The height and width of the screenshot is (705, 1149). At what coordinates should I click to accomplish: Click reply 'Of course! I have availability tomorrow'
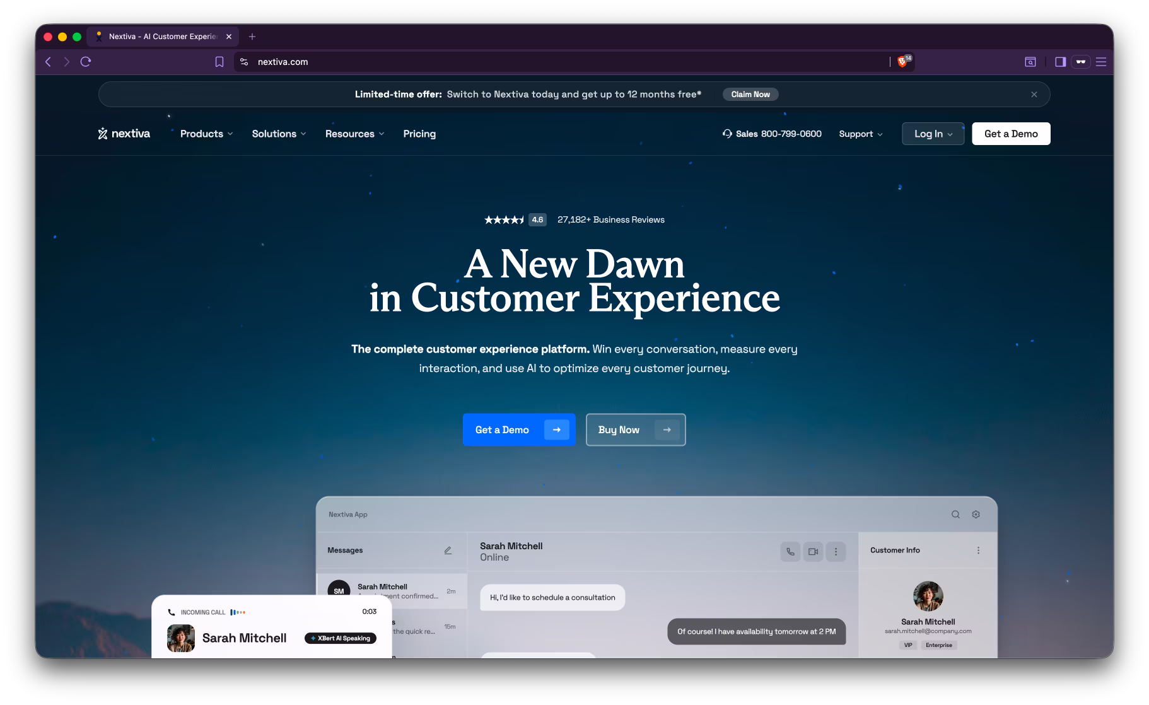757,631
